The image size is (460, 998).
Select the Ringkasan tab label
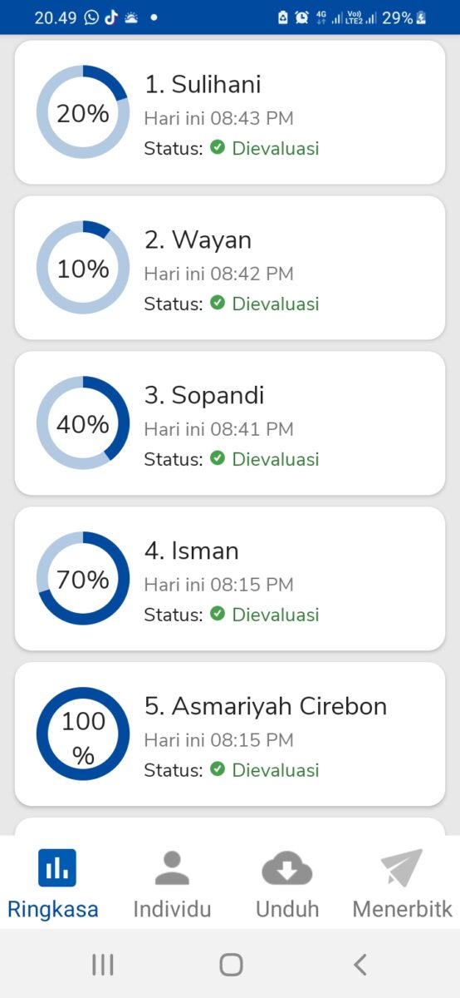[53, 909]
